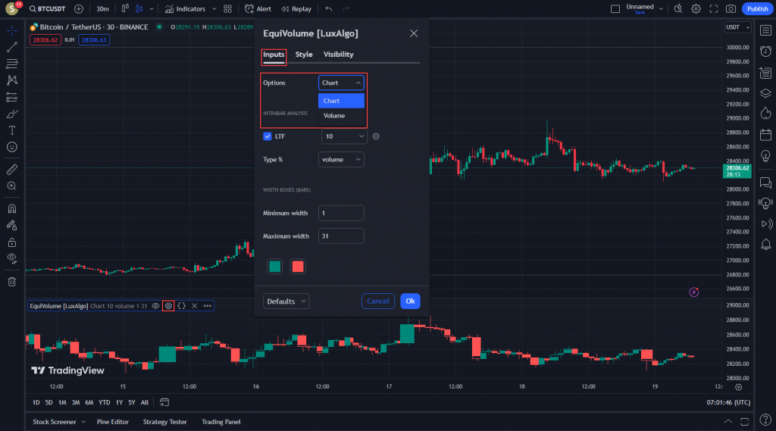Open indicator templates grid icon
The height and width of the screenshot is (431, 776).
point(227,9)
